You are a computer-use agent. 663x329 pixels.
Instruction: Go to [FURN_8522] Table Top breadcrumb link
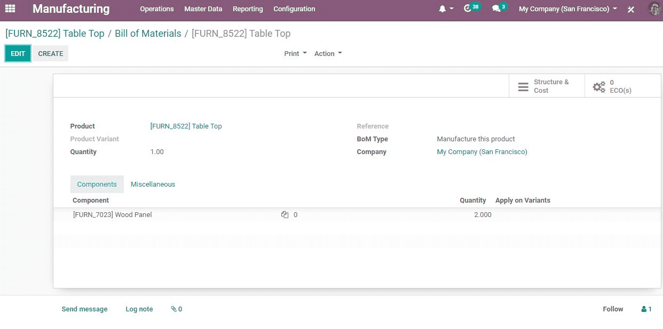pos(55,34)
